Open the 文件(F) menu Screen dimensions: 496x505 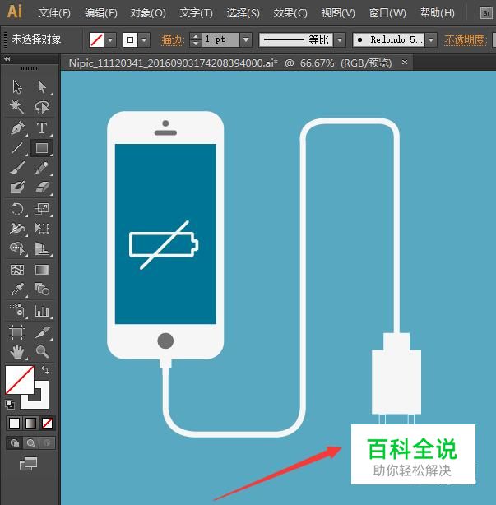coord(54,13)
